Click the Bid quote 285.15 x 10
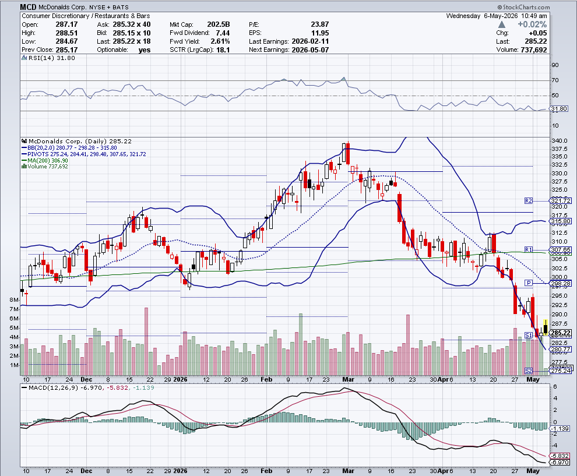The image size is (577, 476). (132, 33)
